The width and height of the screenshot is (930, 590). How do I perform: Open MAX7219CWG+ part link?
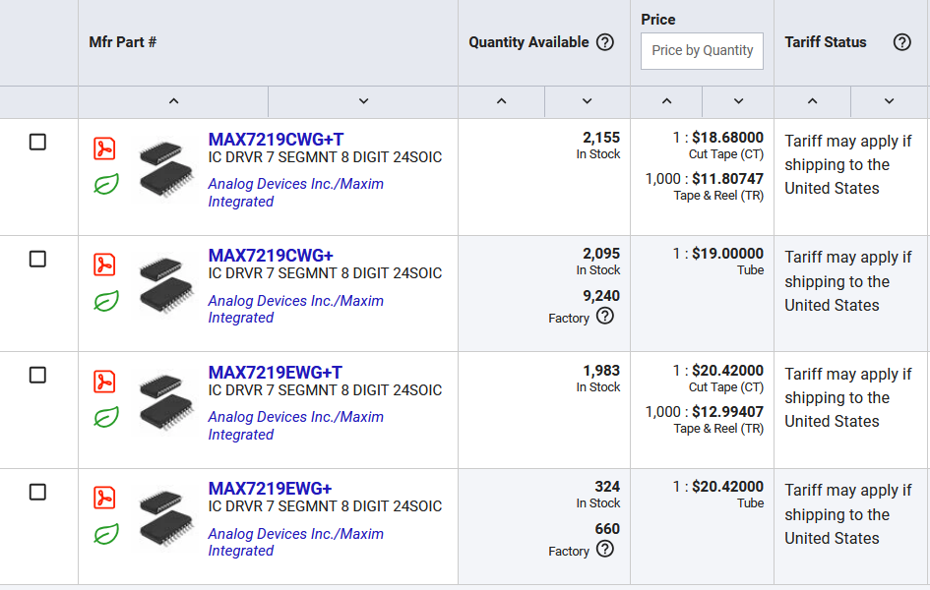click(271, 256)
